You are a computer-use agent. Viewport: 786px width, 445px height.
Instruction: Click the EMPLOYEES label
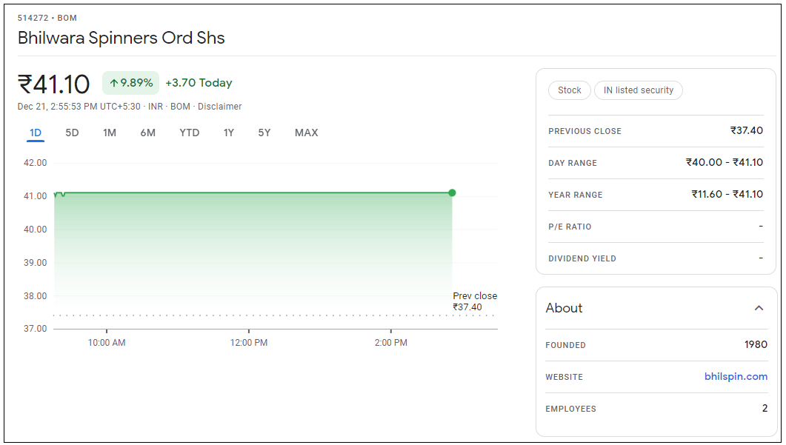click(x=571, y=409)
